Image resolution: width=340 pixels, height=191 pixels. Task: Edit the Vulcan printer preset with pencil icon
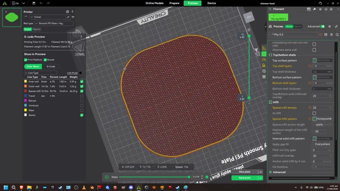point(68,17)
